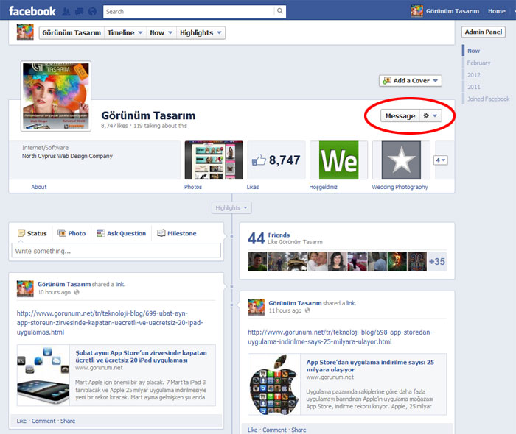Screen dimensions: 516x434
Task: Click the 44 Friends heading
Action: tap(269, 238)
